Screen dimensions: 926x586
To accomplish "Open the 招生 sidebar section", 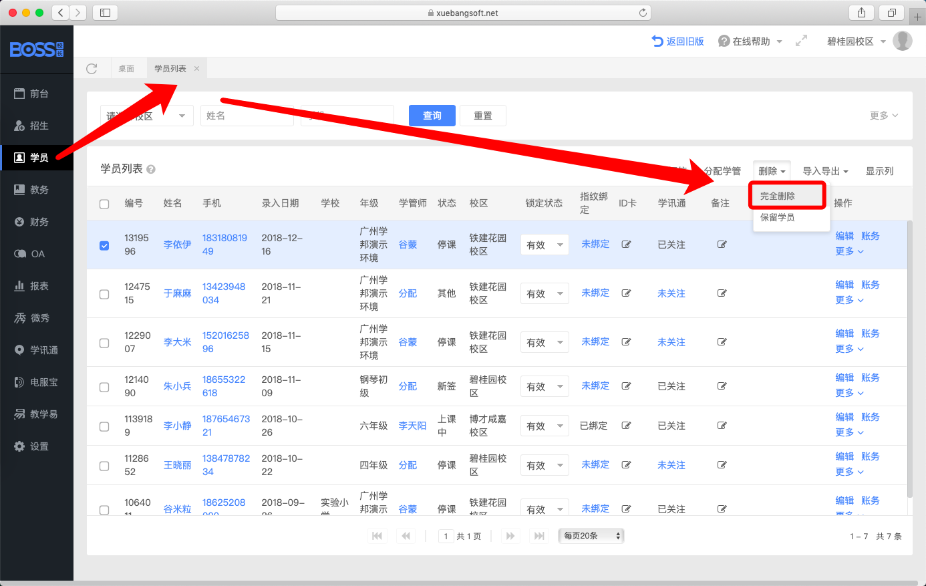I will [31, 126].
